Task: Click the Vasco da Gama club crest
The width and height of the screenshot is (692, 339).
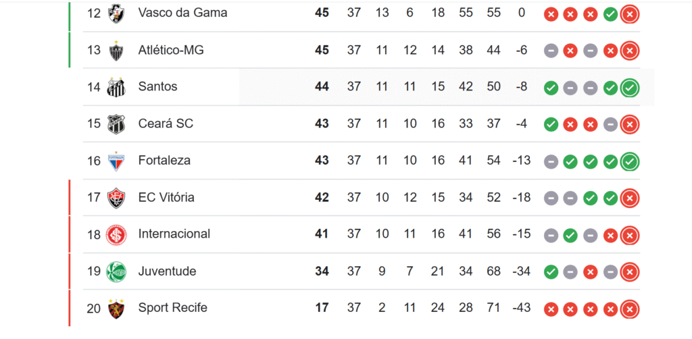Action: [116, 14]
